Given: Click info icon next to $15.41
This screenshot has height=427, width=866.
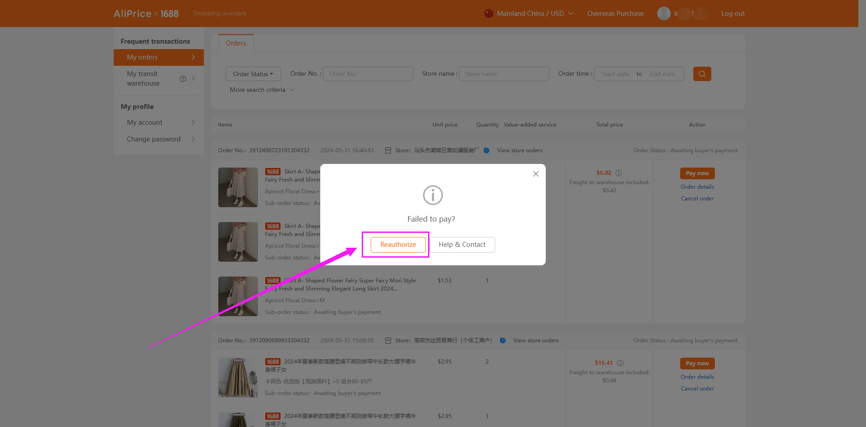Looking at the screenshot, I should 620,363.
